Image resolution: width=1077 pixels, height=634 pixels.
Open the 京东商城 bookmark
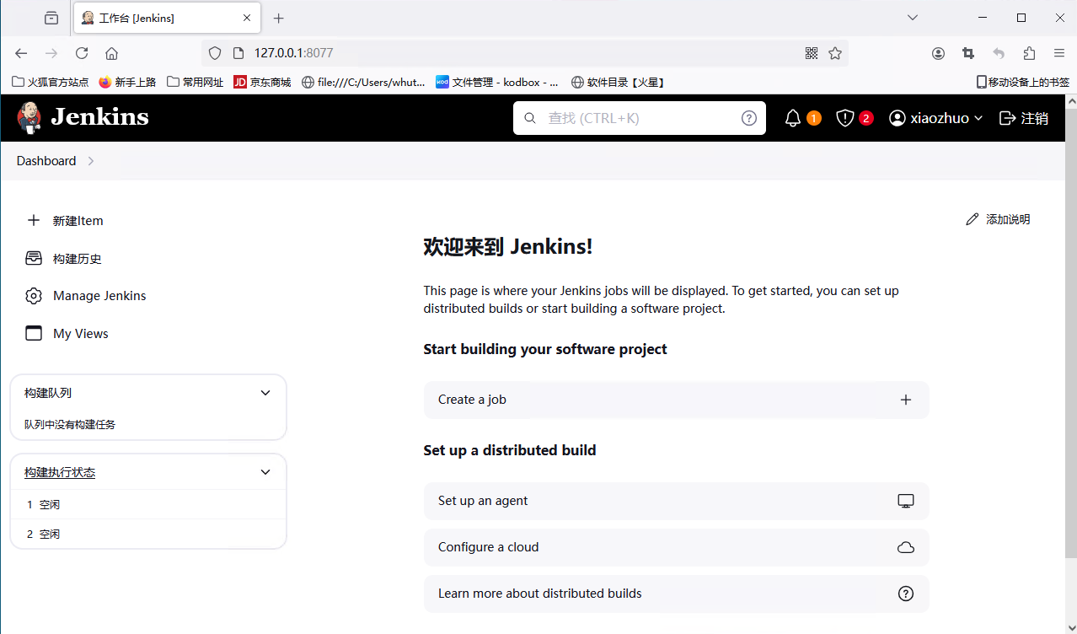pos(262,82)
